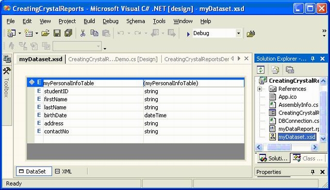
Task: Open the New Project dropdown arrow
Action: [x=20, y=33]
